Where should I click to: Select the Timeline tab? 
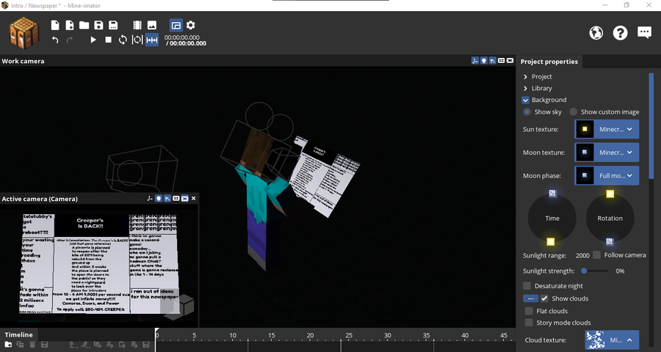pyautogui.click(x=19, y=334)
